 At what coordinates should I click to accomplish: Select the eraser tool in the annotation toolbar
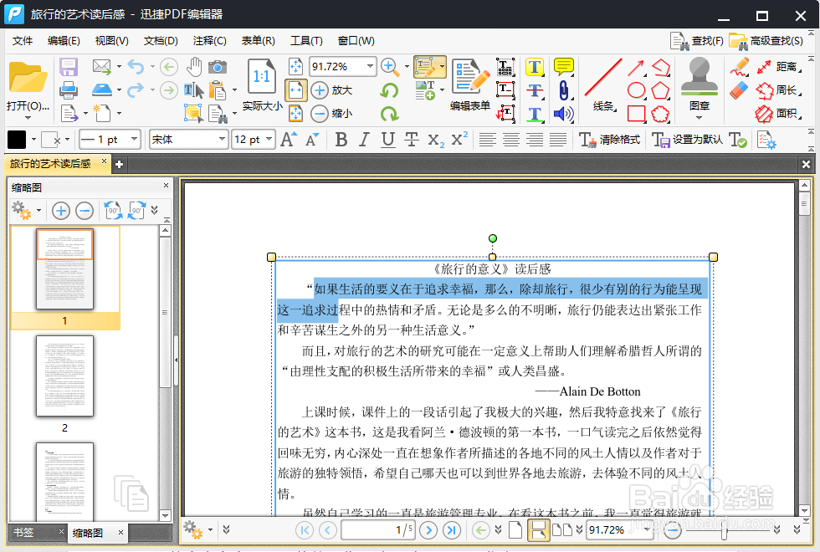740,89
